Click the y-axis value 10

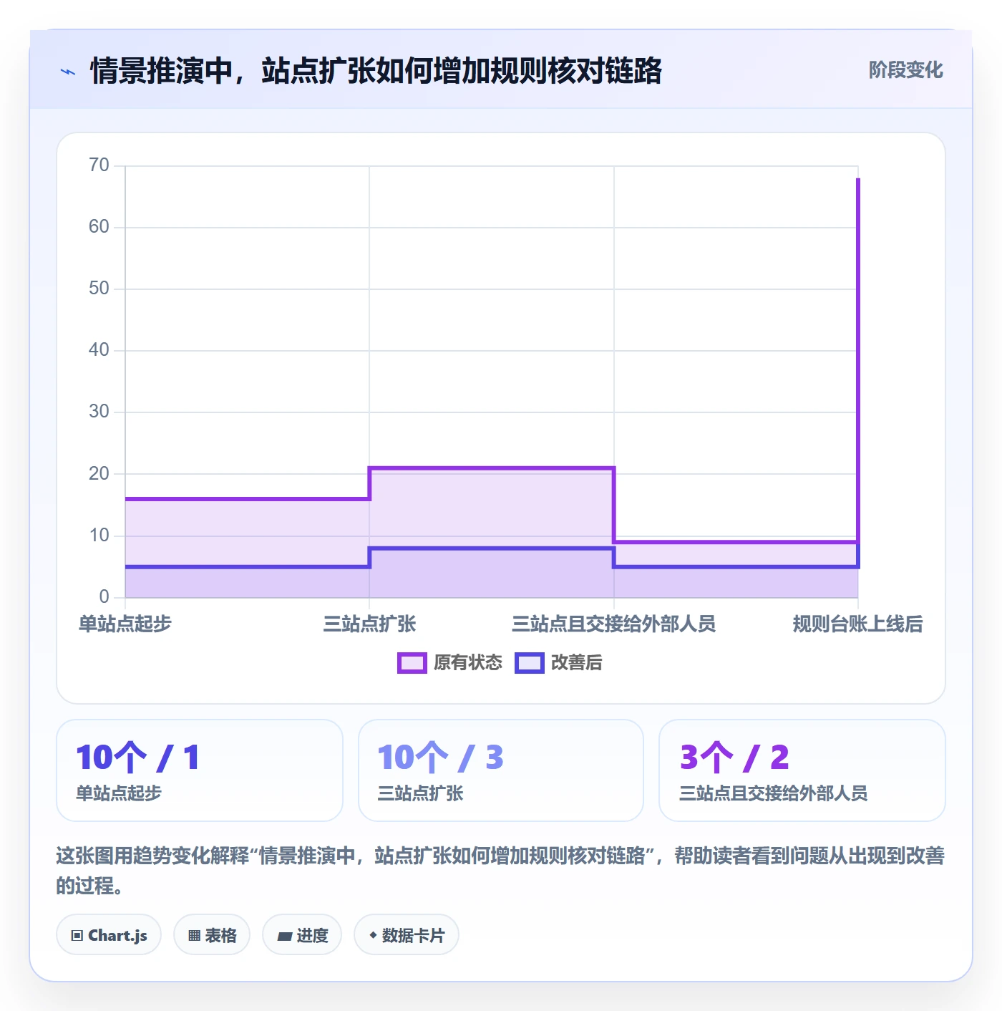point(99,536)
